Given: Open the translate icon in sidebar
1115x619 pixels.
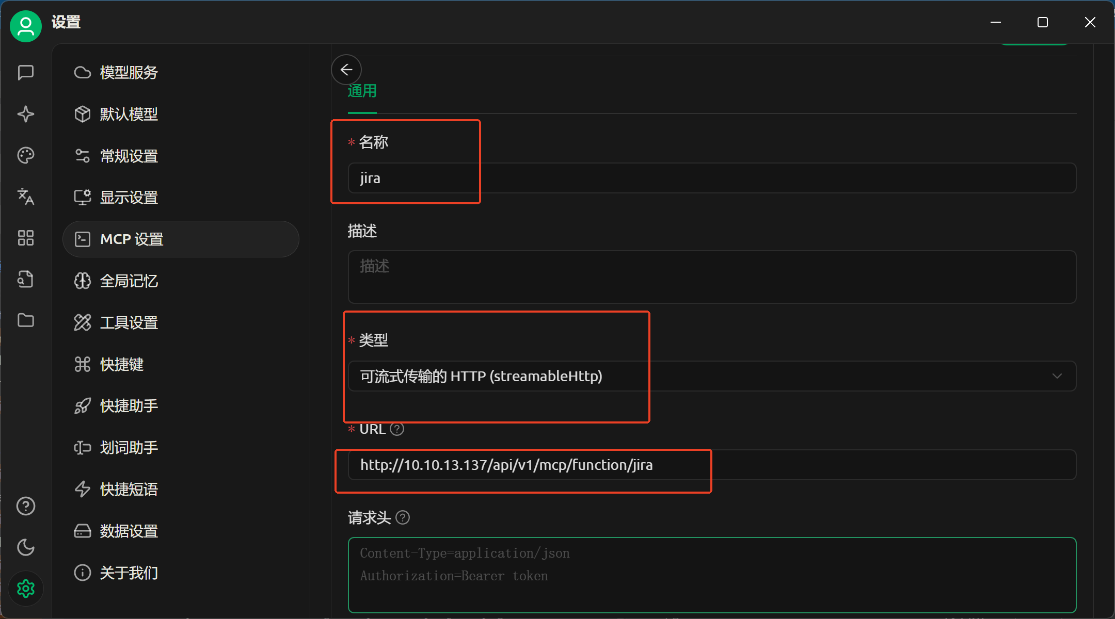Looking at the screenshot, I should coord(25,197).
